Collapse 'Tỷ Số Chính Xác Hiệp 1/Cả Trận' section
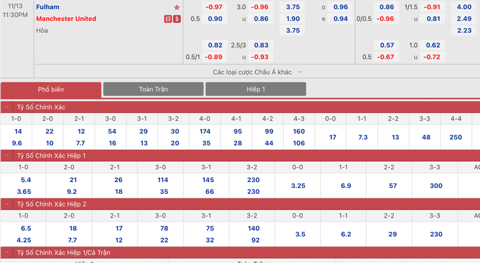 click(x=7, y=252)
